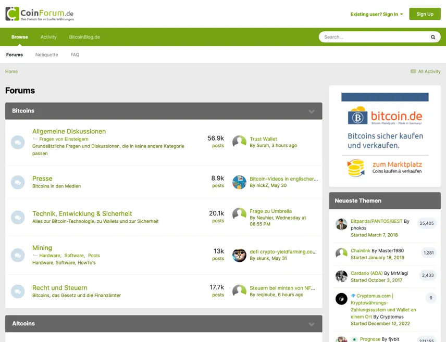Click the CoinForum.de logo
This screenshot has height=342, width=446.
[x=40, y=14]
